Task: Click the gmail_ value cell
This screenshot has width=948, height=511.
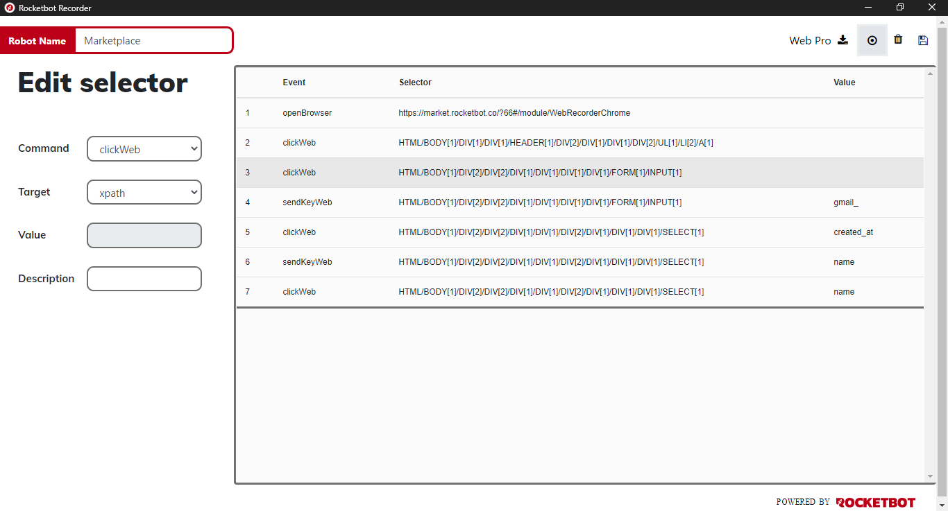Action: coord(846,202)
